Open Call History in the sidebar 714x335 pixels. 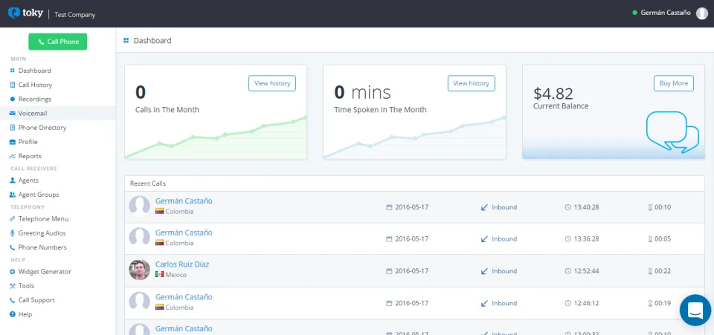coord(35,85)
